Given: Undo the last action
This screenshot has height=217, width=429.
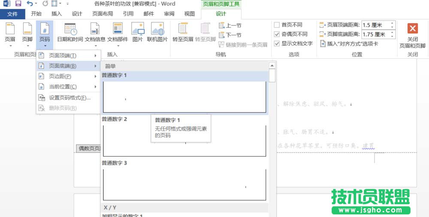Looking at the screenshot, I should [30, 3].
